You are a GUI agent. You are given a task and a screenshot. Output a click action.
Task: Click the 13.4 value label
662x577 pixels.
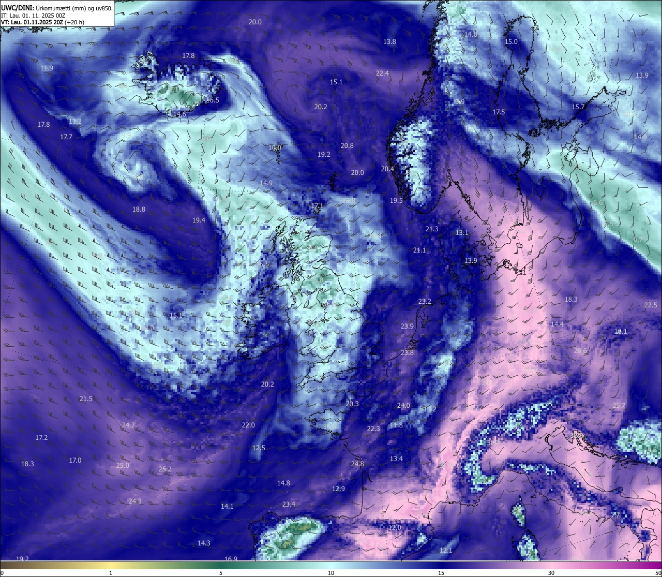(x=396, y=458)
